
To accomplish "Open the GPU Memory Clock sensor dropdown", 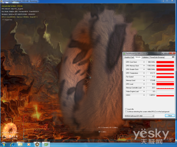I will pos(144,66).
